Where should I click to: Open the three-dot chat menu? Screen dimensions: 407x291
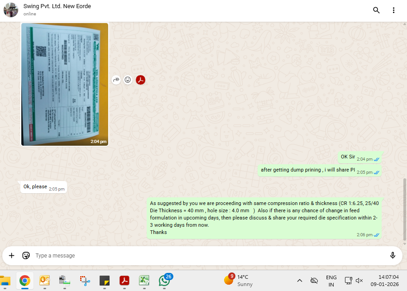pos(394,10)
